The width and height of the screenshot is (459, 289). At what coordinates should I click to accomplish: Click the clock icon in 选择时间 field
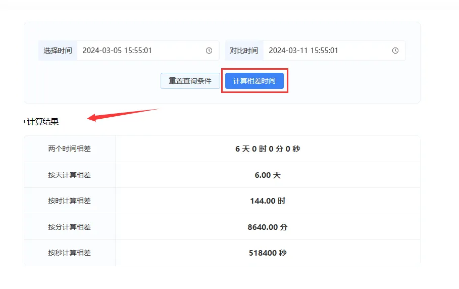point(209,51)
